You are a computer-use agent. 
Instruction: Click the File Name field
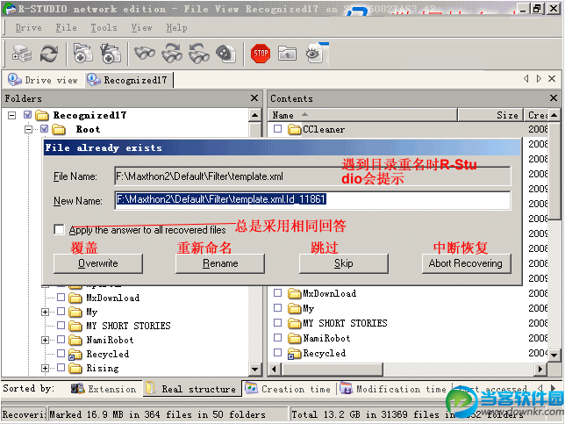pos(312,176)
